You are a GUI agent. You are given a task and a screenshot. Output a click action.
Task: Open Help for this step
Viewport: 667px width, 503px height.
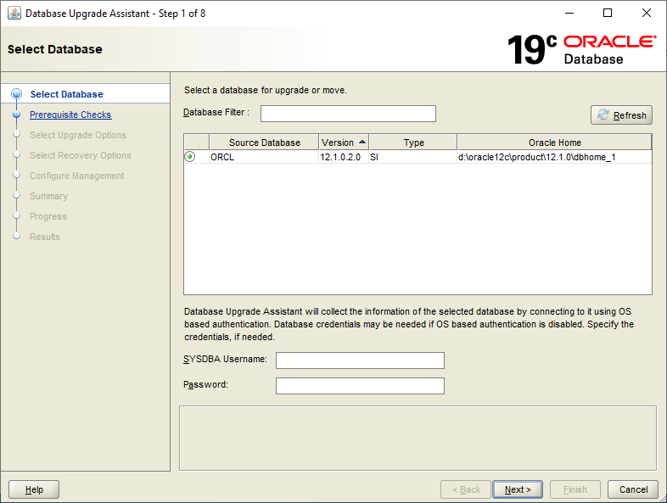pyautogui.click(x=34, y=489)
